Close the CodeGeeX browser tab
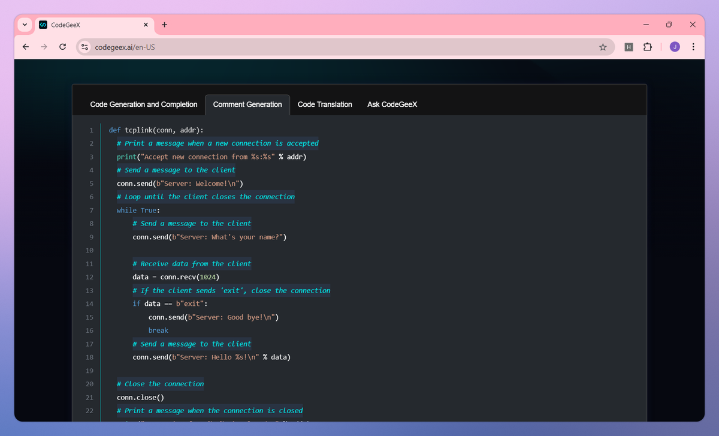The height and width of the screenshot is (436, 719). 146,25
